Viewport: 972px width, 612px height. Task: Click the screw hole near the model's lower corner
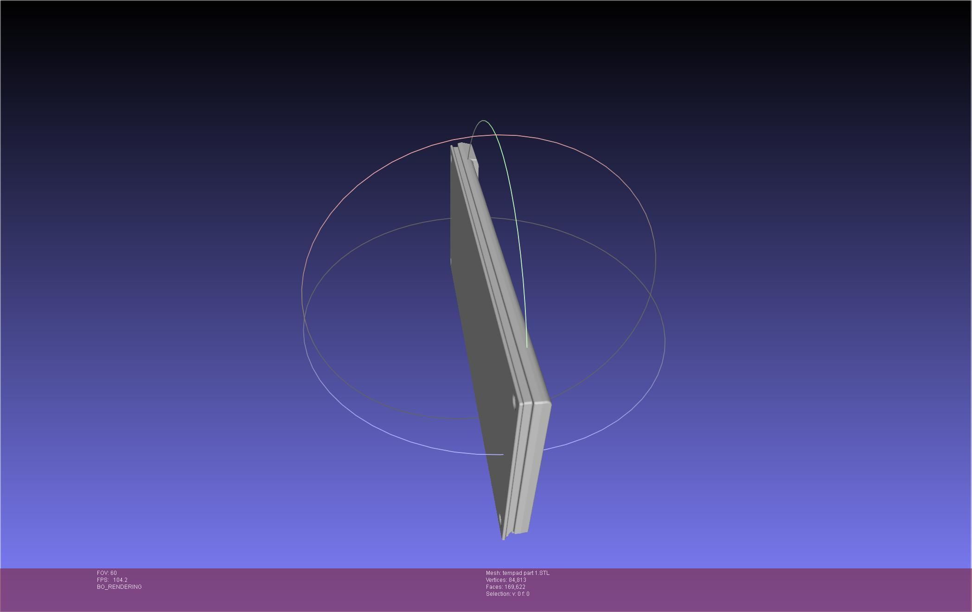(x=515, y=401)
